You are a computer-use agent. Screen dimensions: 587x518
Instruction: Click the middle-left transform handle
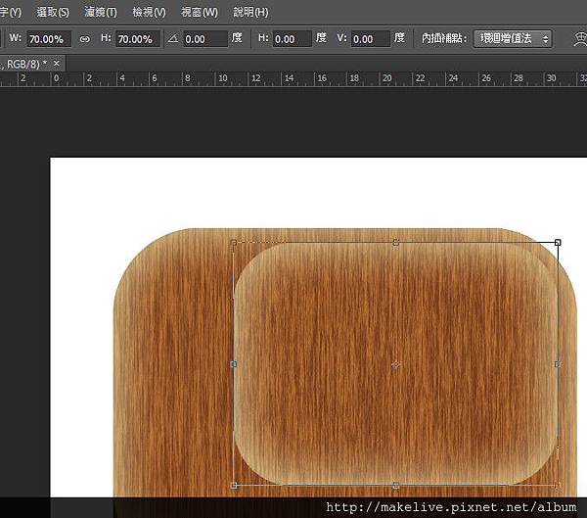(x=234, y=363)
